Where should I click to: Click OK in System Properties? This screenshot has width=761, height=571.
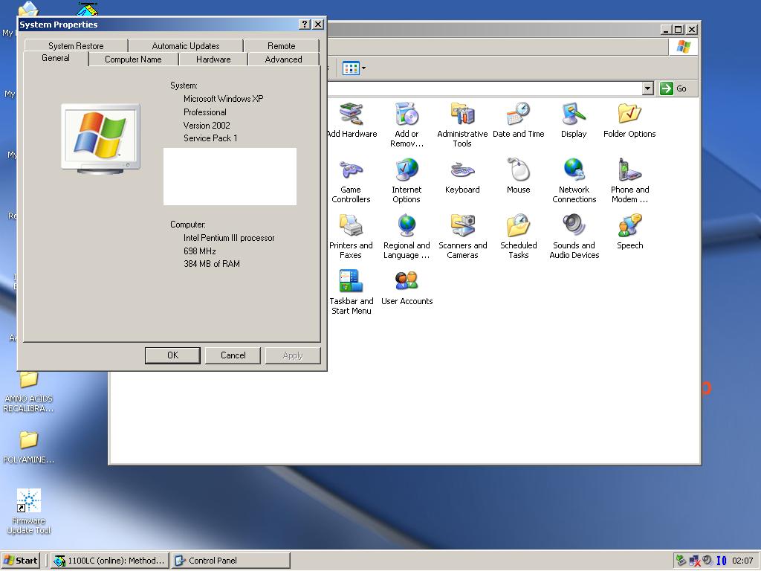click(x=172, y=355)
